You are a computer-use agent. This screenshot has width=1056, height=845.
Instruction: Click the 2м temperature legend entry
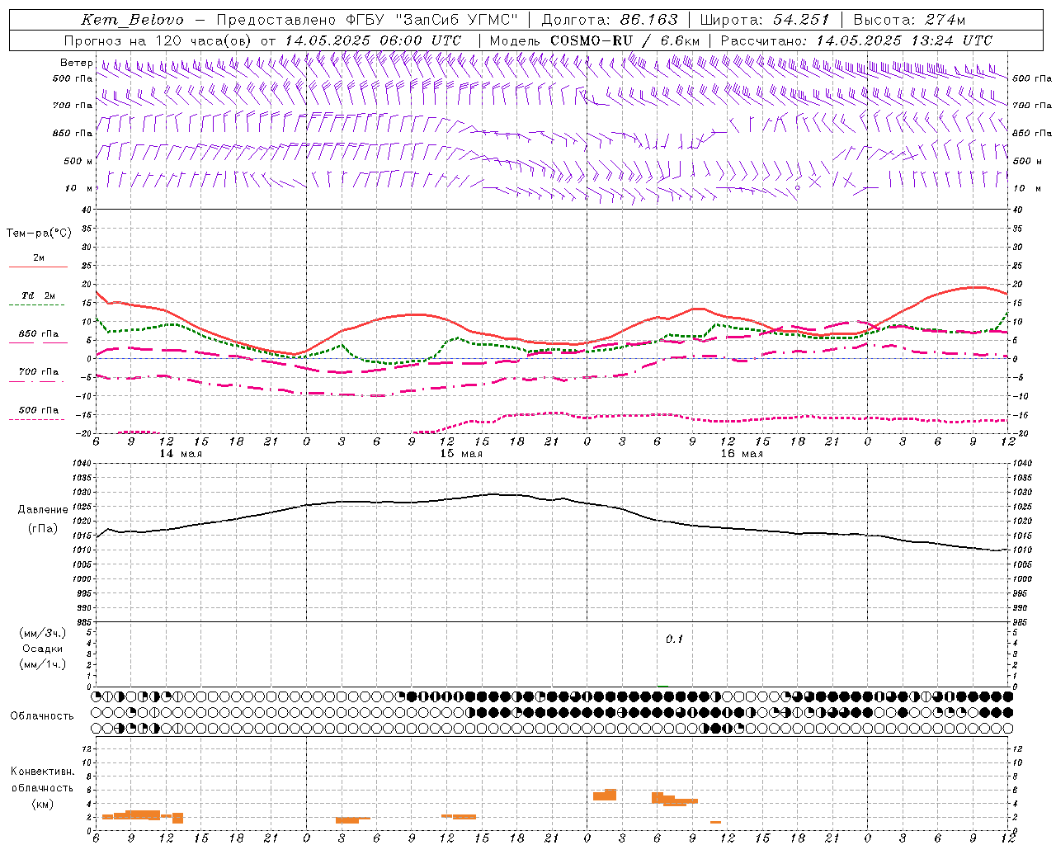[x=39, y=258]
